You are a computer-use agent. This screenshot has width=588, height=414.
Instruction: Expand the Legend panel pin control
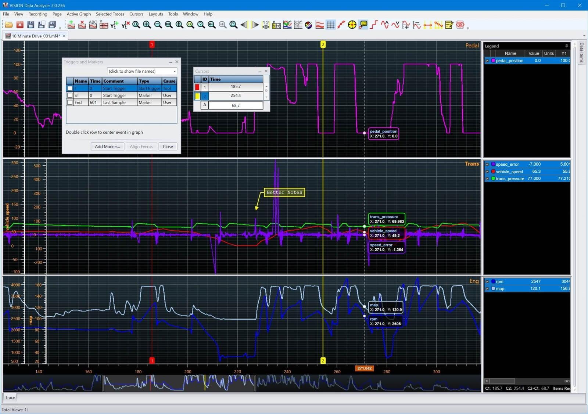[x=566, y=46]
